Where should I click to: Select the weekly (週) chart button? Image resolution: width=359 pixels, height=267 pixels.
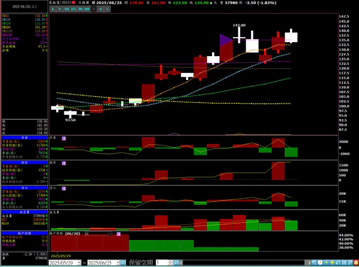click(x=100, y=9)
